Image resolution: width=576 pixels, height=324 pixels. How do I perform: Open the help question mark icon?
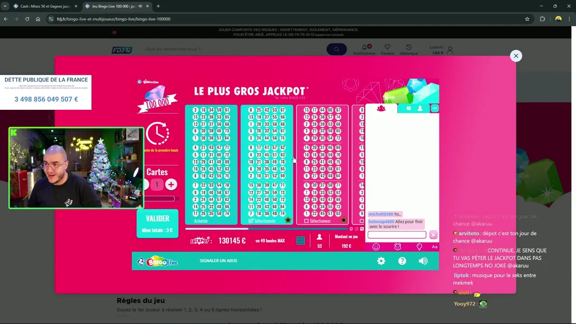click(402, 261)
